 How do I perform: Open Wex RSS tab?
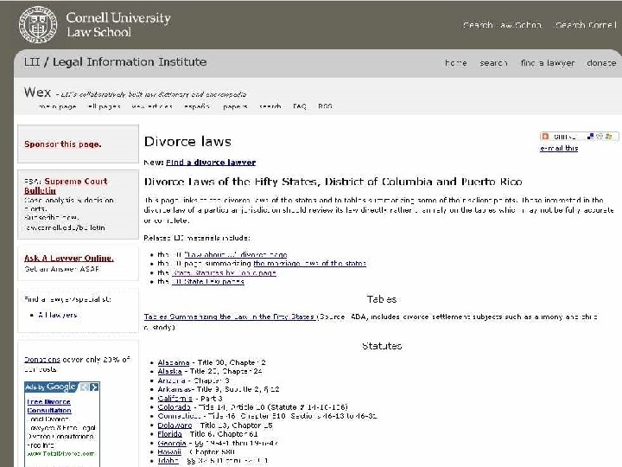click(326, 106)
